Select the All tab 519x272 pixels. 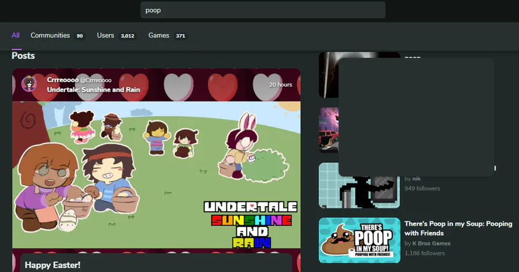coord(16,35)
